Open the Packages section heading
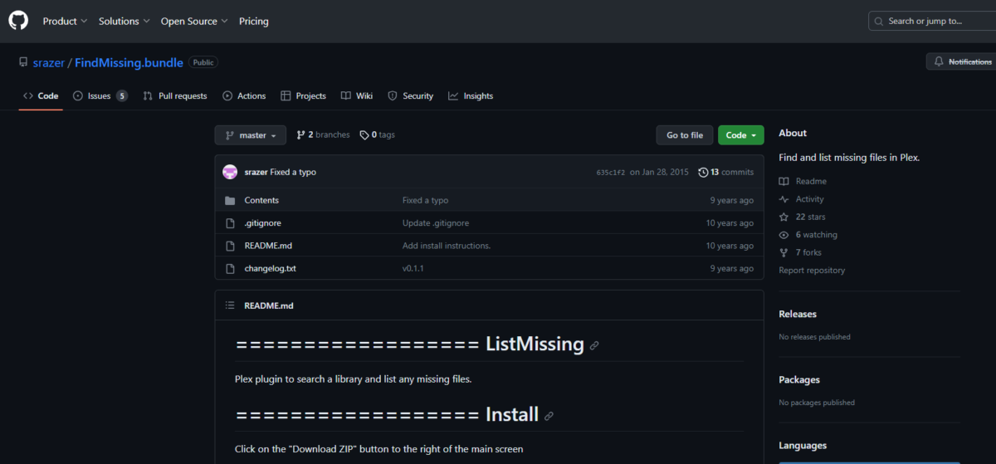Viewport: 996px width, 464px height. point(799,379)
